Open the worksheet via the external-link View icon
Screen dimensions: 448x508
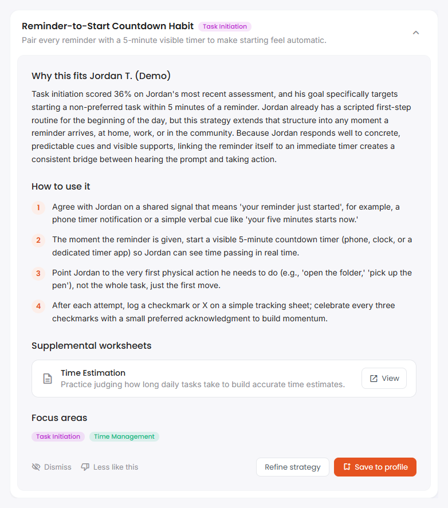[374, 379]
